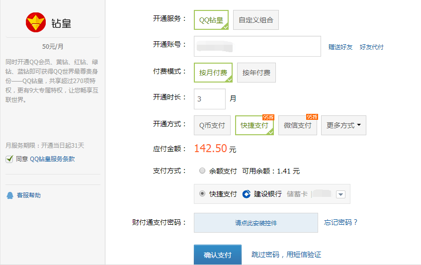Click the 忘记密码？ link
The image size is (421, 265).
coord(340,222)
